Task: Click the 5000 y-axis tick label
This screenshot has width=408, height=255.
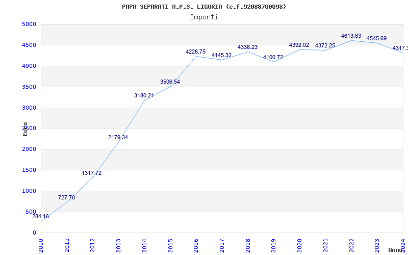Action: [x=29, y=24]
